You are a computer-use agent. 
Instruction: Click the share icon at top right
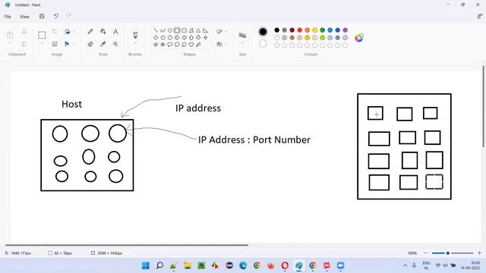point(479,17)
